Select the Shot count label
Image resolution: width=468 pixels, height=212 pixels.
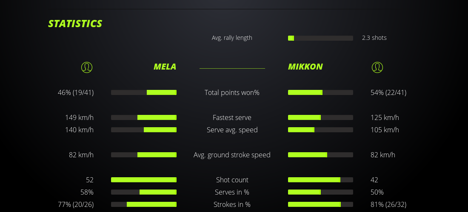(x=232, y=180)
